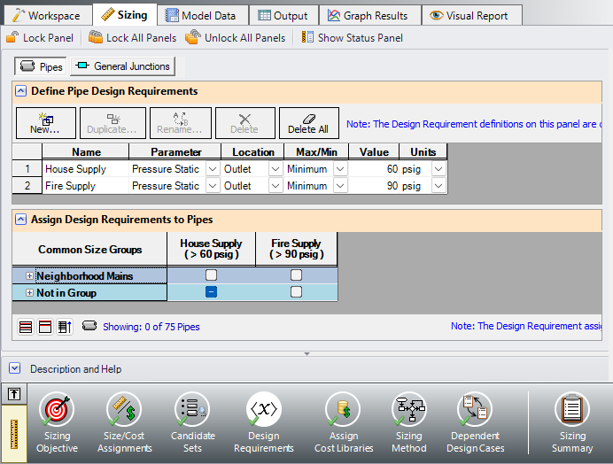Expand the Description and Help section

pyautogui.click(x=16, y=368)
